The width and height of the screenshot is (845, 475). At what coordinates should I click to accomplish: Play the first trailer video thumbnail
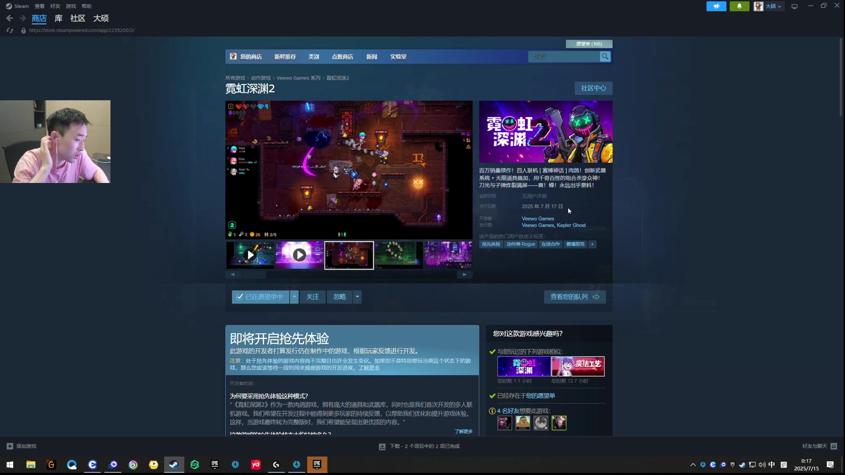pyautogui.click(x=250, y=255)
